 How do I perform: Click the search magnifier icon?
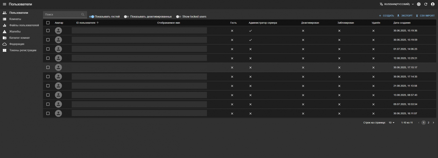point(83,15)
